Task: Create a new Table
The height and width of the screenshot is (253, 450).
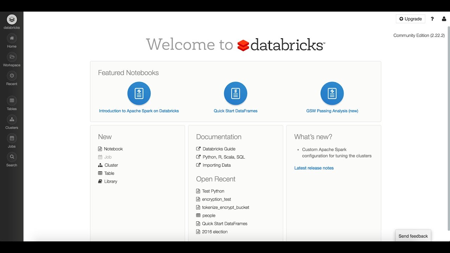Action: [106, 173]
